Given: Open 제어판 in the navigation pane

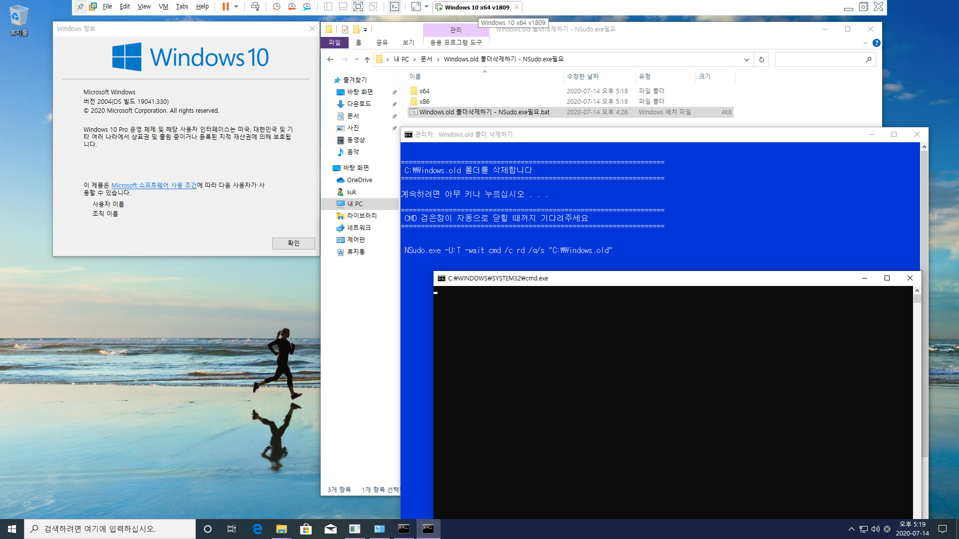Looking at the screenshot, I should pos(356,240).
